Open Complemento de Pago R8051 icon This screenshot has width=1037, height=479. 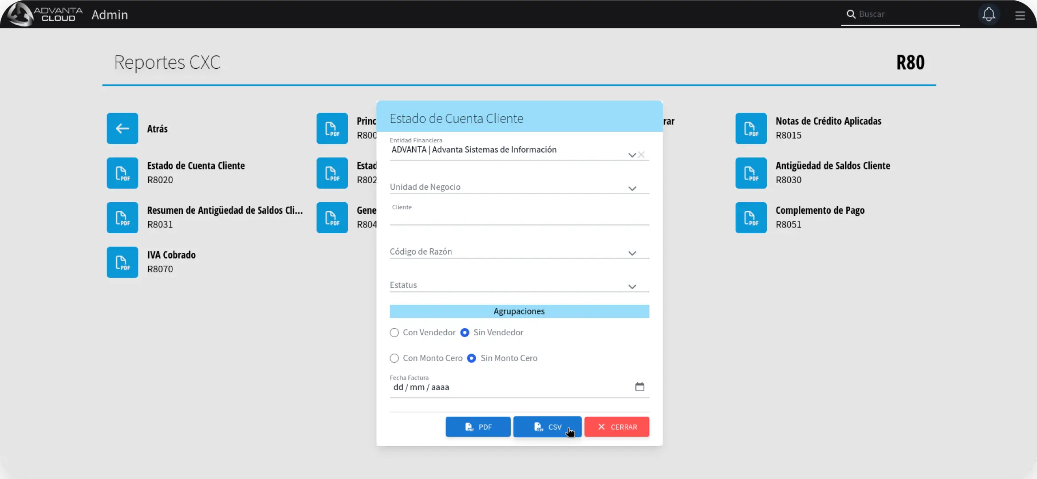coord(750,218)
